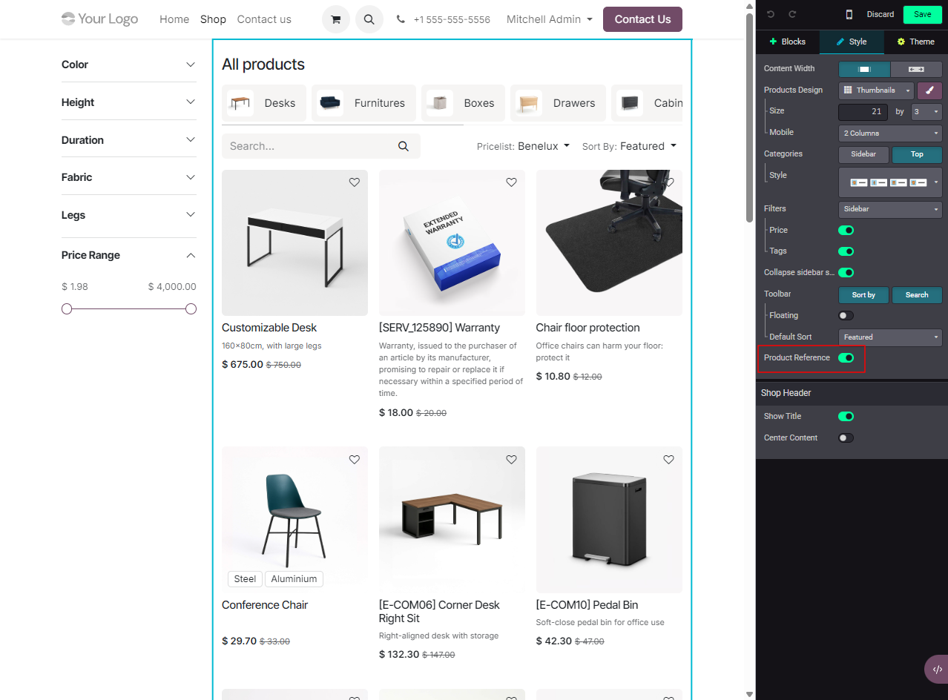Toggle the Price filter switch
The width and height of the screenshot is (948, 700).
(846, 231)
